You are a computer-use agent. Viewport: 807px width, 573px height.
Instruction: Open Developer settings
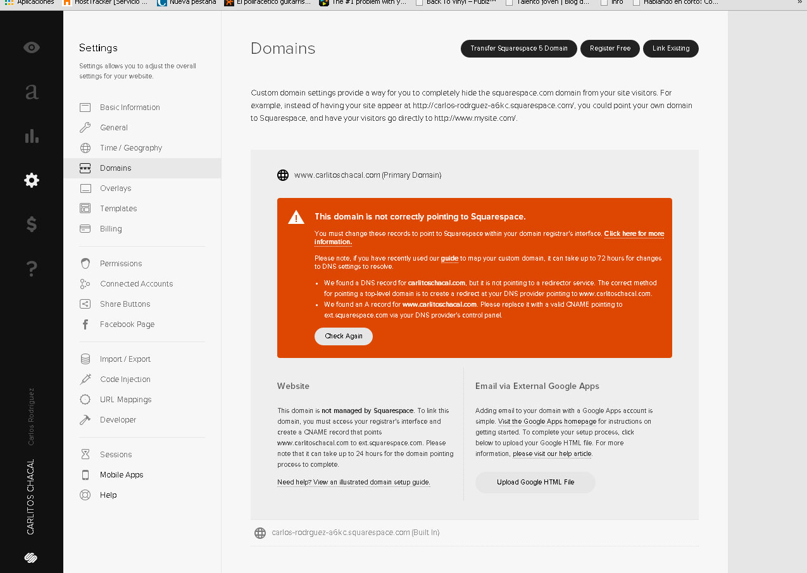pyautogui.click(x=118, y=420)
